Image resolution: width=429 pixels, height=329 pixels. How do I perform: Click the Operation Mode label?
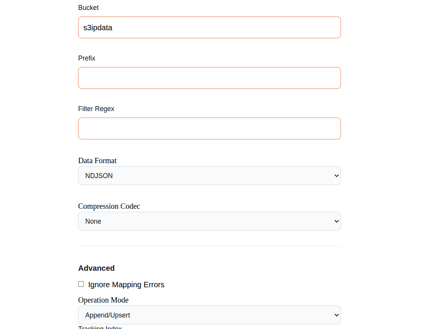coord(103,300)
